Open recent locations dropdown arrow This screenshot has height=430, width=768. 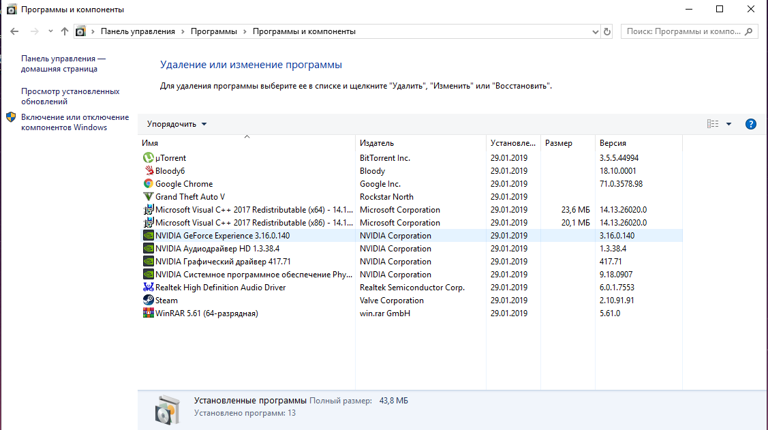[x=50, y=31]
